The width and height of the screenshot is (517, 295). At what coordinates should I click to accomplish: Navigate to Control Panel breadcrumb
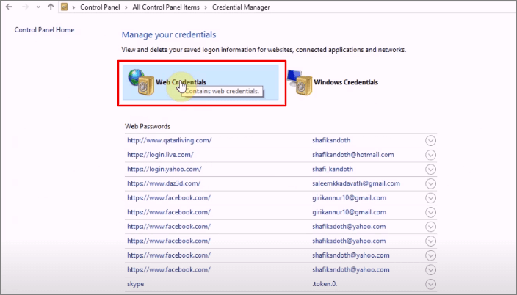point(101,7)
